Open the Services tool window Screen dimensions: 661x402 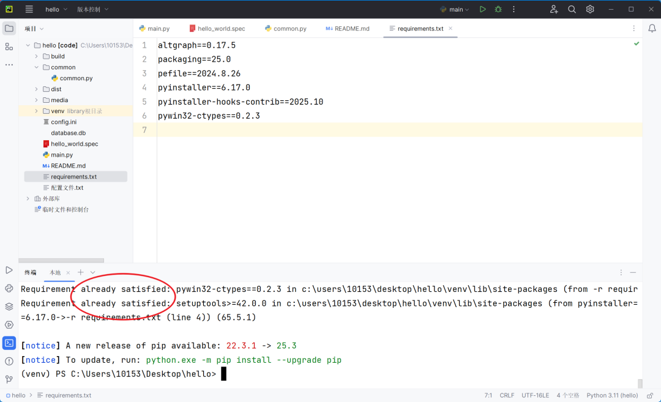[x=9, y=324]
